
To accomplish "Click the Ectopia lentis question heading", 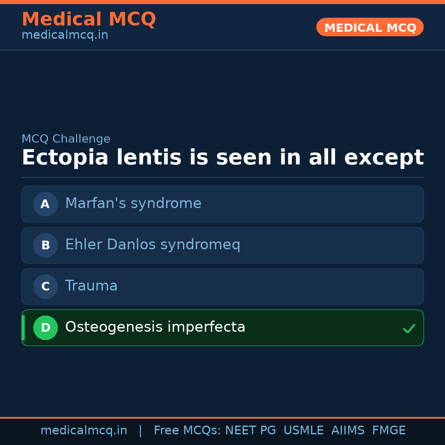I will point(222,158).
